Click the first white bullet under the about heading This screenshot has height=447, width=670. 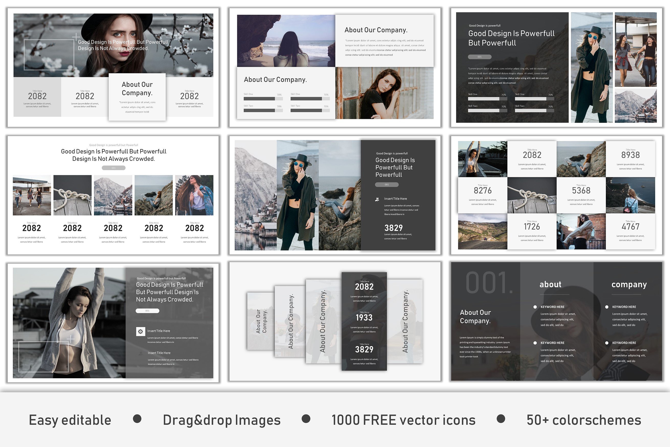(535, 307)
